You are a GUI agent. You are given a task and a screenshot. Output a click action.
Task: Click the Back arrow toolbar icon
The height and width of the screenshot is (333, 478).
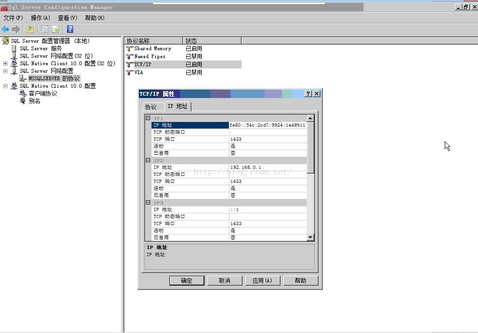6,29
